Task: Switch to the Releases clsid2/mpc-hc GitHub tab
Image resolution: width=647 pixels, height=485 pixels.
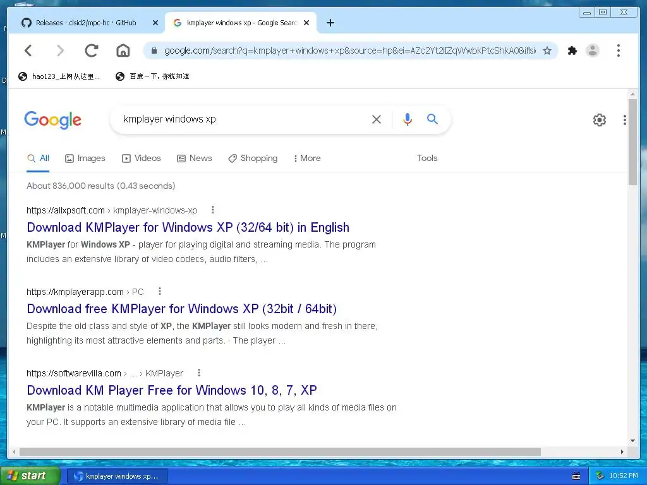Action: coord(86,23)
